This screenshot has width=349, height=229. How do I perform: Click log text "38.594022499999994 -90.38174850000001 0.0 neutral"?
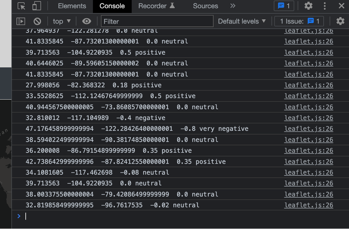(122, 140)
